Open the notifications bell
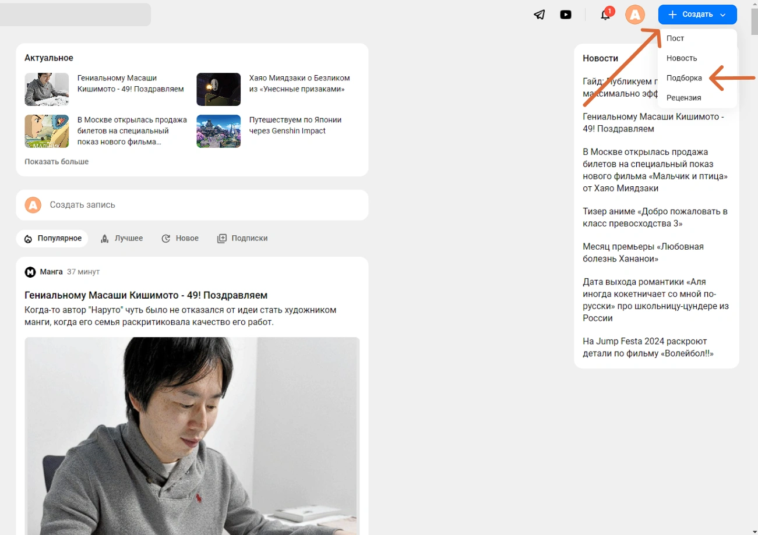This screenshot has height=535, width=758. click(x=605, y=15)
